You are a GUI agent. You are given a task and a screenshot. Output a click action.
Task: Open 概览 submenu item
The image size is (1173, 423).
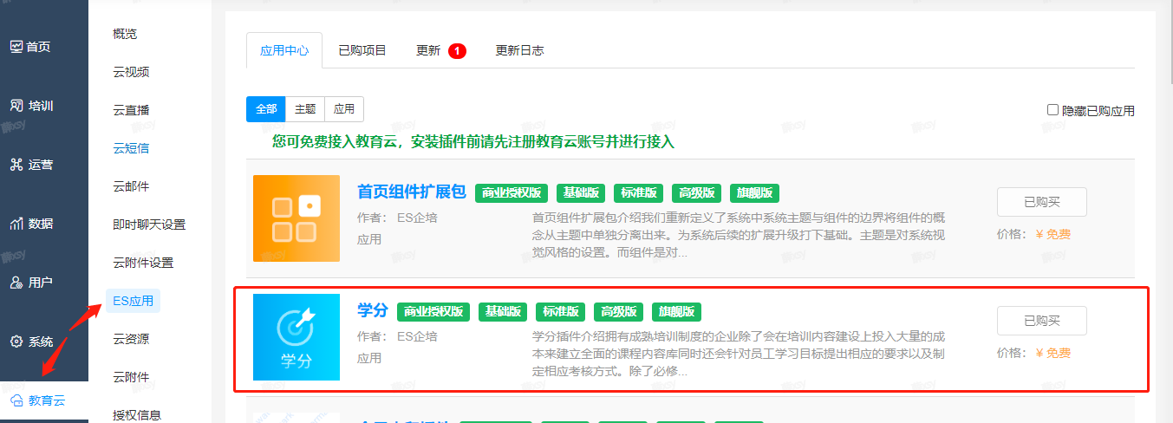click(125, 34)
